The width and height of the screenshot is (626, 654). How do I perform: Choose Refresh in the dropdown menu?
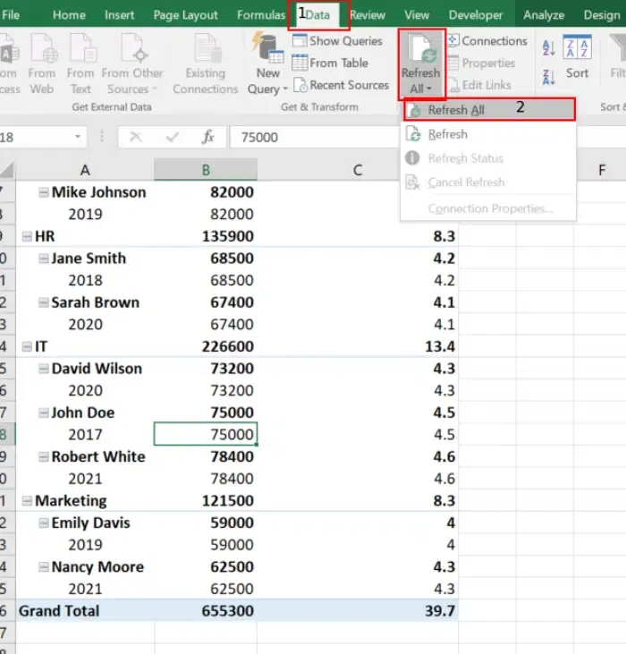click(x=490, y=134)
